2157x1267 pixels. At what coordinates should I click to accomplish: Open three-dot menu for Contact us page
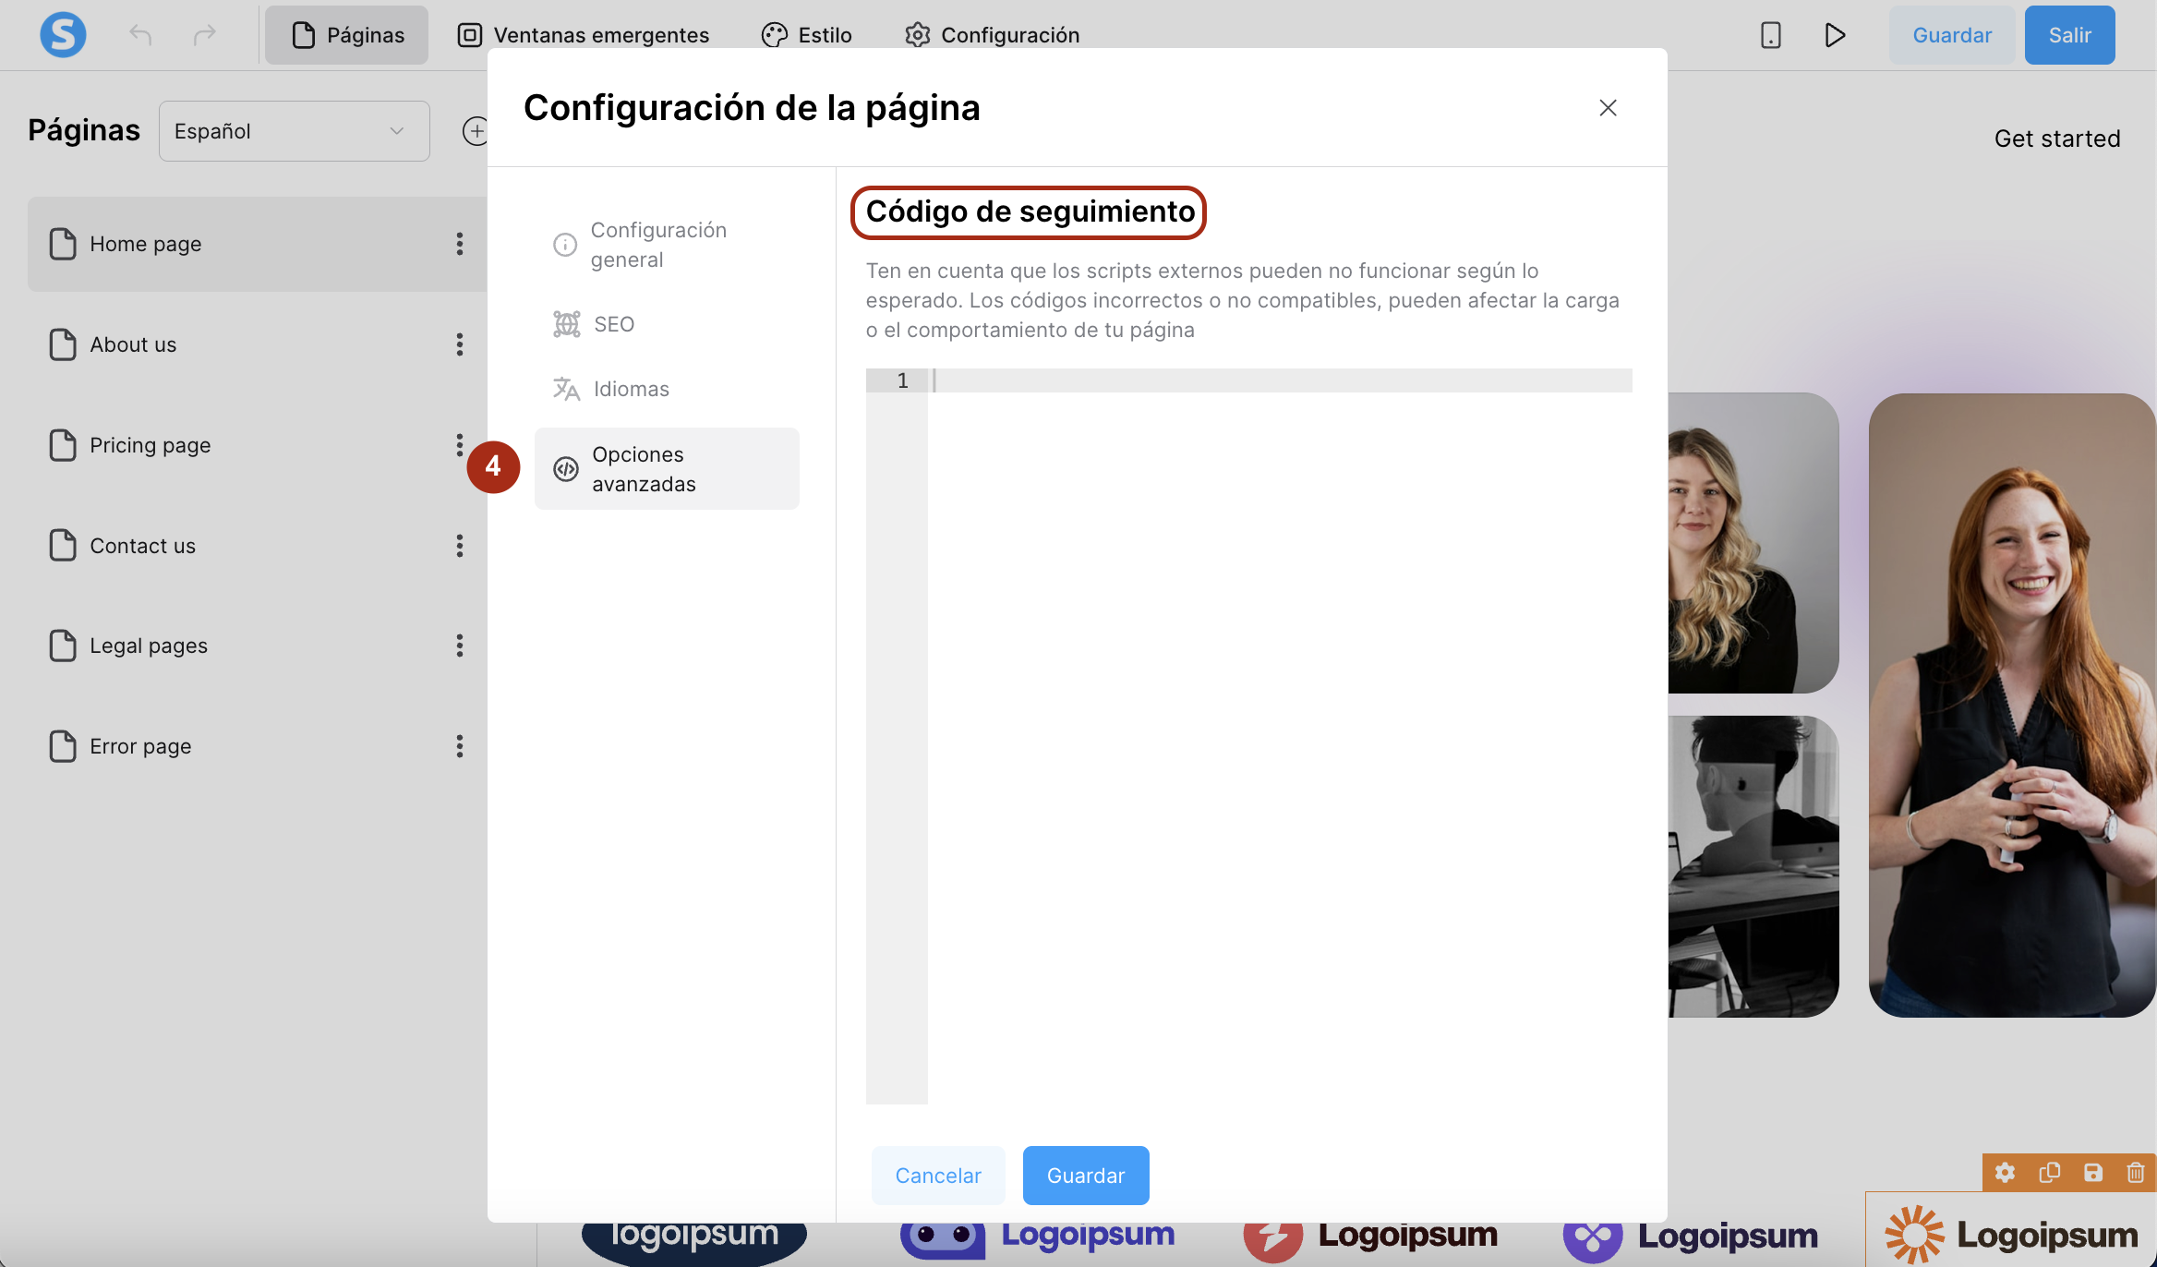coord(459,546)
